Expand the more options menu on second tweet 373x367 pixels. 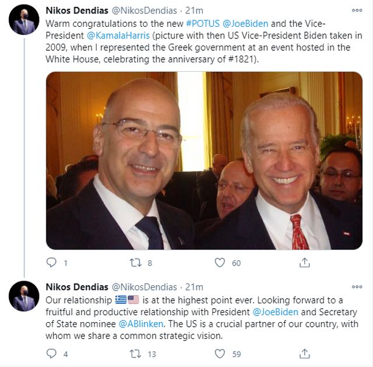click(357, 287)
